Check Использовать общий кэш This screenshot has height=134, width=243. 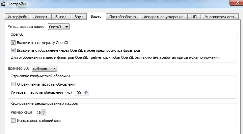13,121
